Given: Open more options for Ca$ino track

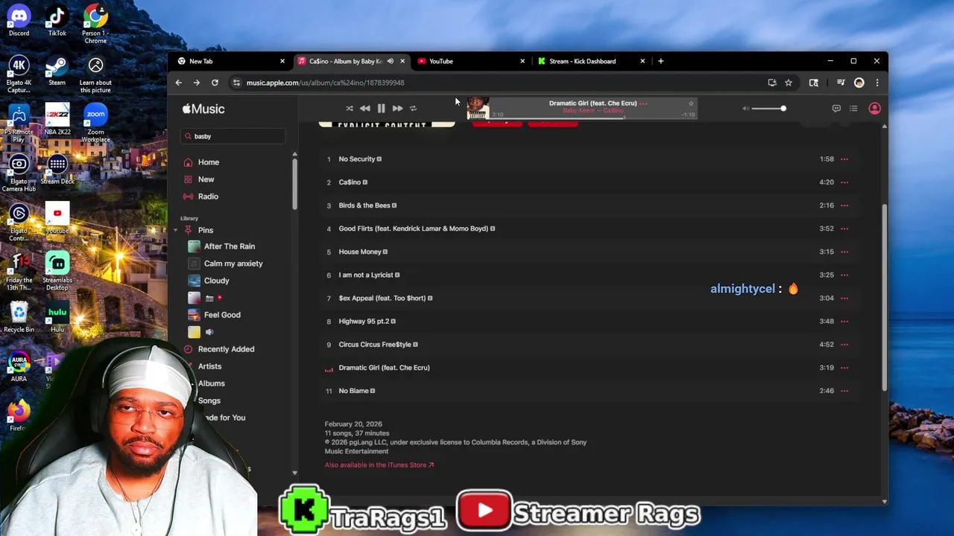Looking at the screenshot, I should [x=844, y=182].
